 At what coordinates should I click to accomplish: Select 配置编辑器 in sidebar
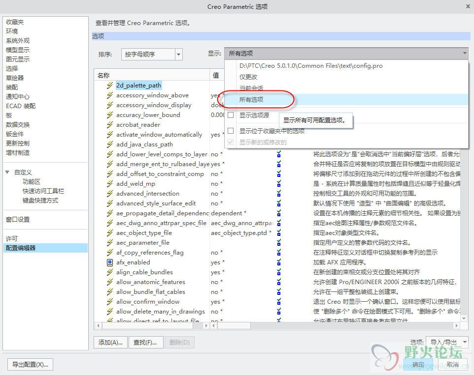click(45, 248)
